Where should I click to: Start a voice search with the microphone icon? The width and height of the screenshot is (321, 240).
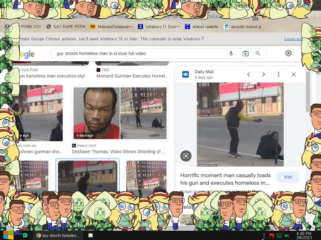coord(231,53)
